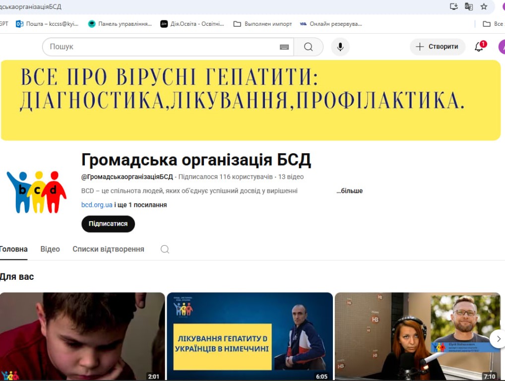Open Дія.Освіта bookmark
The width and height of the screenshot is (505, 381).
pos(192,24)
